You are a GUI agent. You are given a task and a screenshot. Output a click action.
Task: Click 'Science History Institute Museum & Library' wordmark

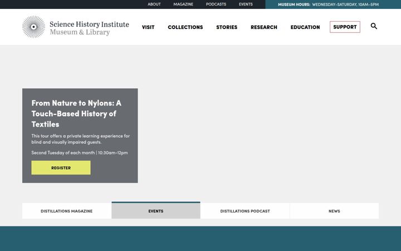point(89,28)
